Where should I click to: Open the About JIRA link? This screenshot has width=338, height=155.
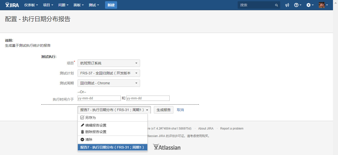pos(206,129)
